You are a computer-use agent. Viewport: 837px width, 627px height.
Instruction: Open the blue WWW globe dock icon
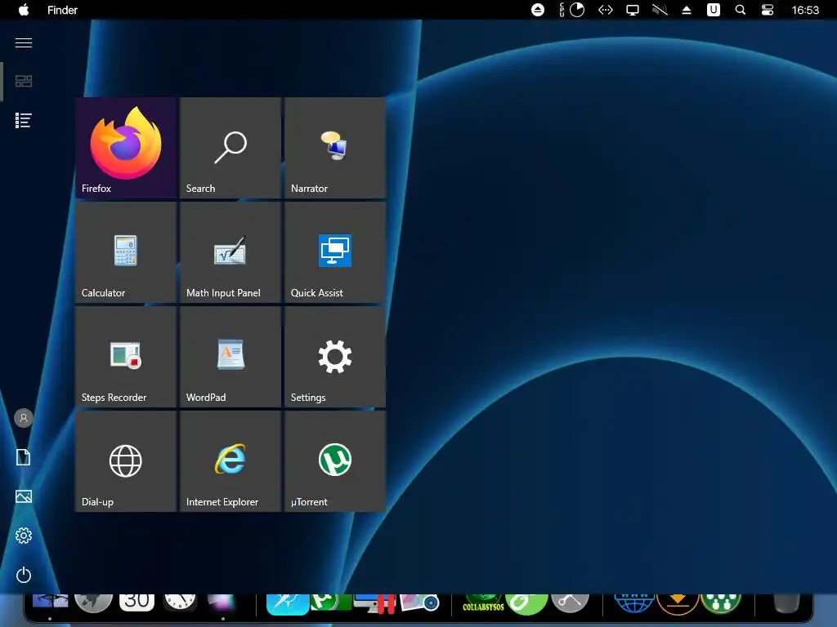click(634, 603)
